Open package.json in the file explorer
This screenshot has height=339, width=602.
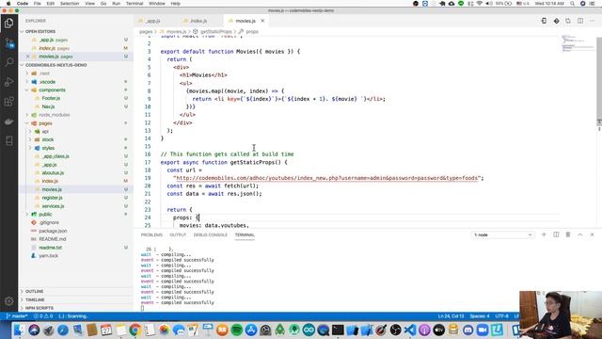pyautogui.click(x=53, y=231)
